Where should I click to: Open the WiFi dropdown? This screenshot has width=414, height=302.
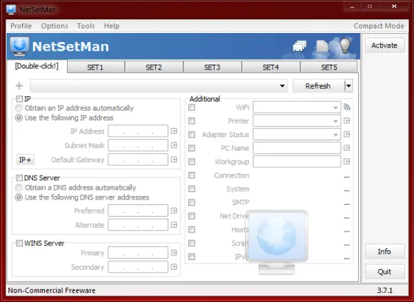pyautogui.click(x=297, y=107)
